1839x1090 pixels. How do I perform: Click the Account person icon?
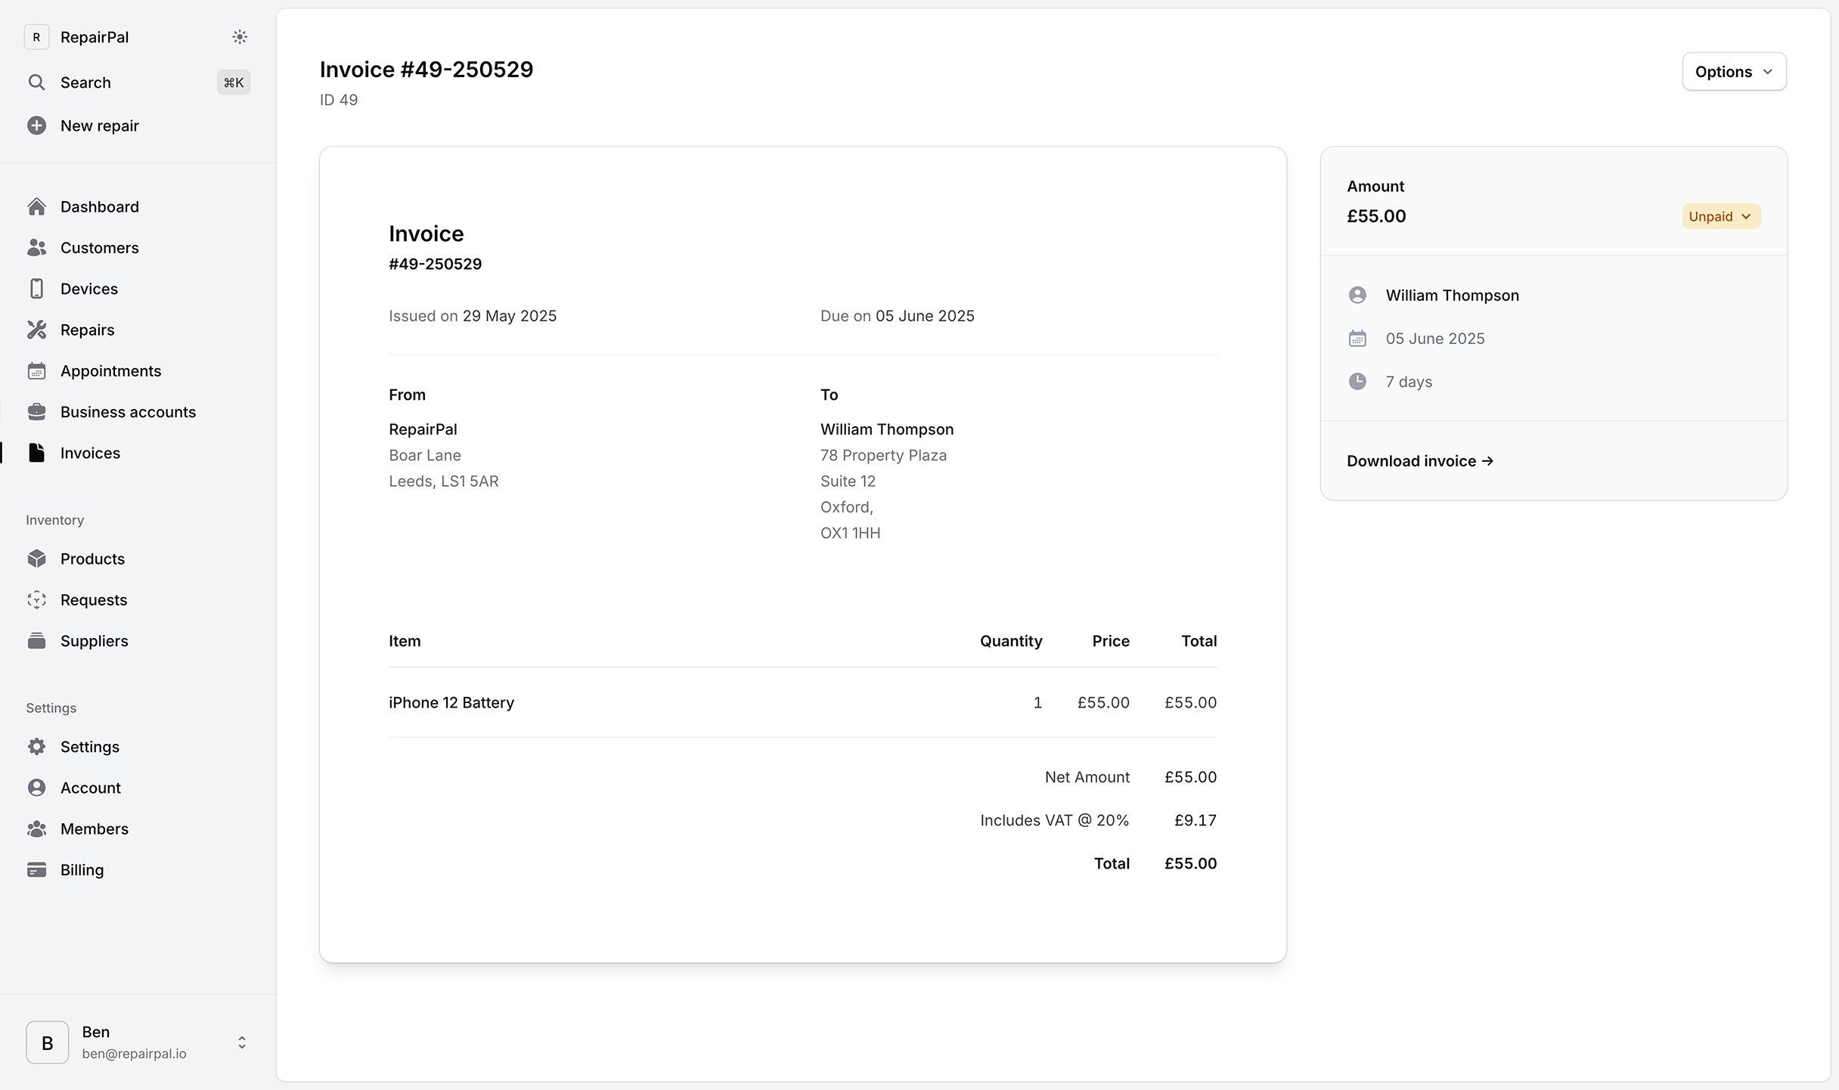pyautogui.click(x=36, y=788)
